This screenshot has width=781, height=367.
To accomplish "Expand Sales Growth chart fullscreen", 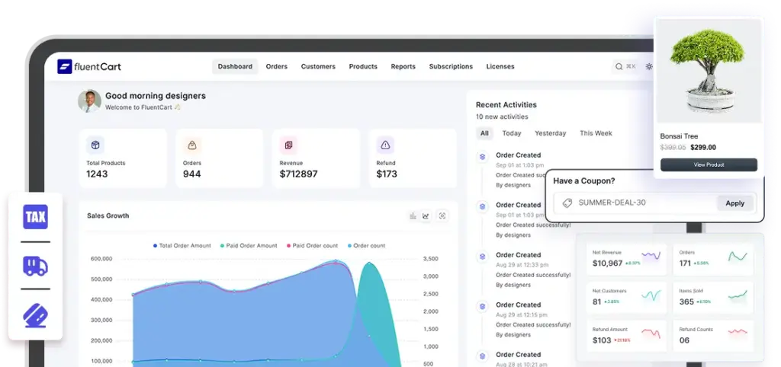I will 442,215.
